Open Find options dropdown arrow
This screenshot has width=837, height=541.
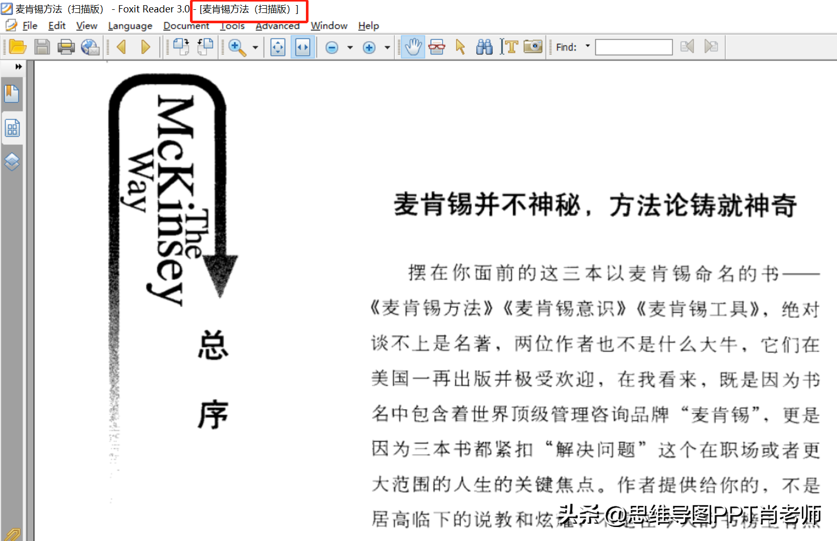coord(588,46)
